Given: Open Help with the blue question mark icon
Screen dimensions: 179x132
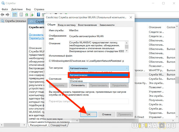Looking at the screenshot, I should 38,15.
